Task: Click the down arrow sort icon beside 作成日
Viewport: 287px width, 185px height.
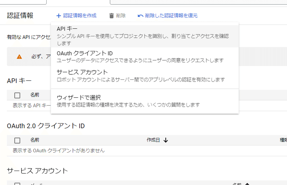Action: tap(166, 140)
